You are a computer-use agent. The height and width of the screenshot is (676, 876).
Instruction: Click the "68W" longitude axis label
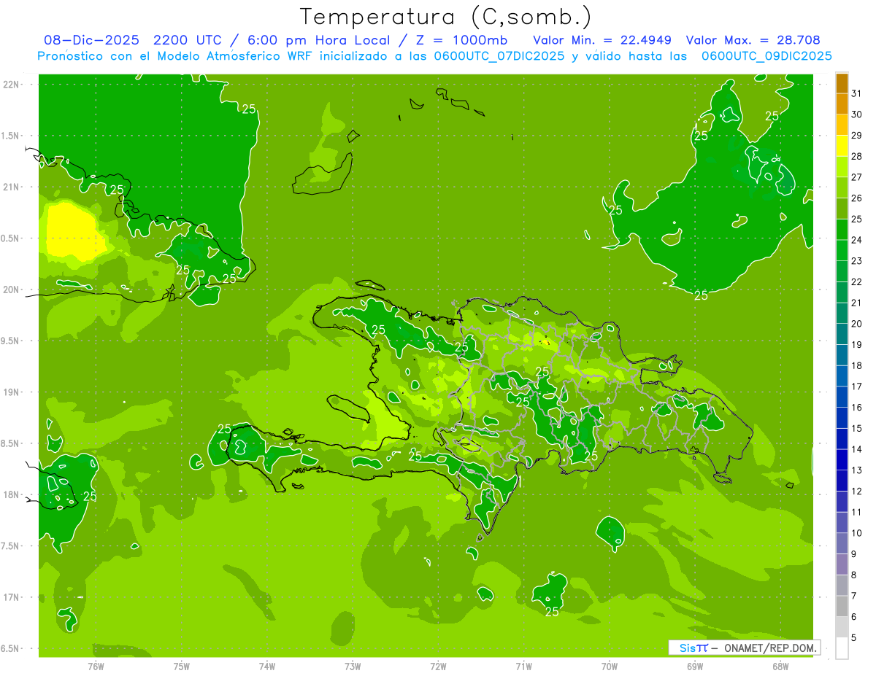pos(780,667)
